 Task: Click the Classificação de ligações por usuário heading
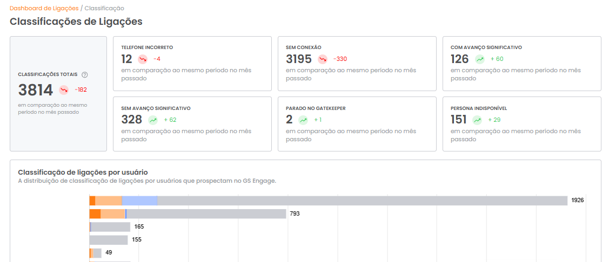pos(83,172)
